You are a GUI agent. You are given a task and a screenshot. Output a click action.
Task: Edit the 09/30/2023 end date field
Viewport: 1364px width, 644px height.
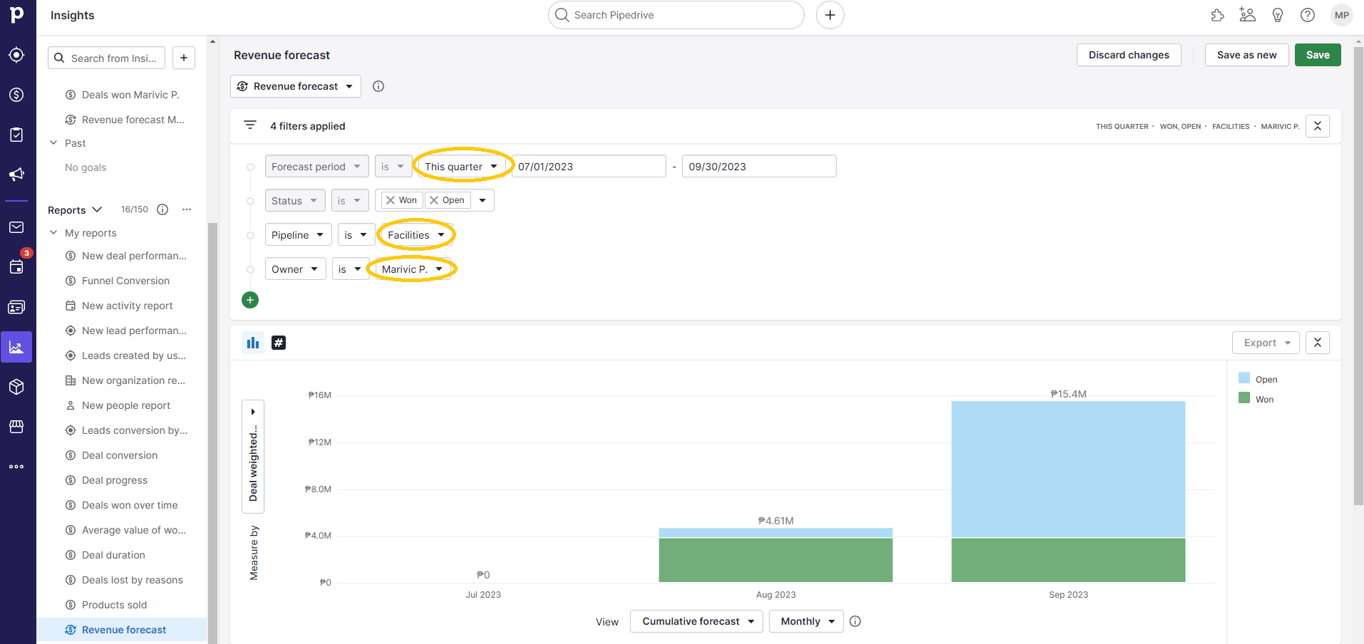pyautogui.click(x=759, y=167)
